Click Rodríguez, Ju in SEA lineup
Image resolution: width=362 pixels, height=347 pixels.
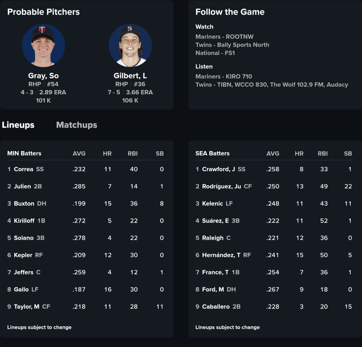(x=221, y=186)
